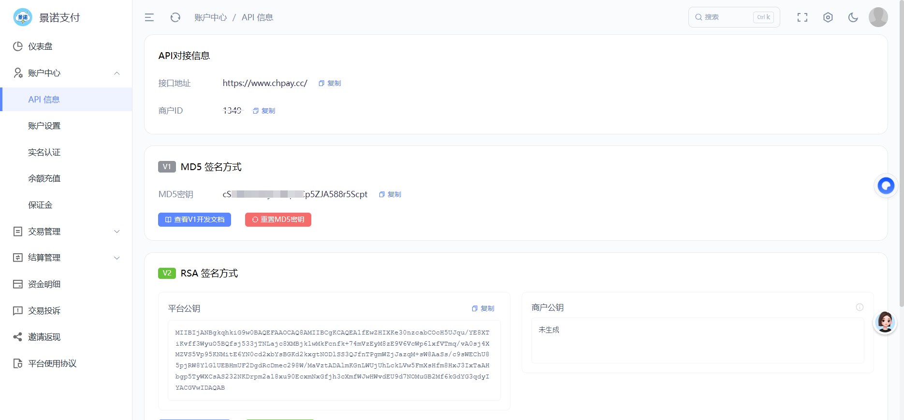
Task: Open the user avatar menu
Action: coord(878,17)
